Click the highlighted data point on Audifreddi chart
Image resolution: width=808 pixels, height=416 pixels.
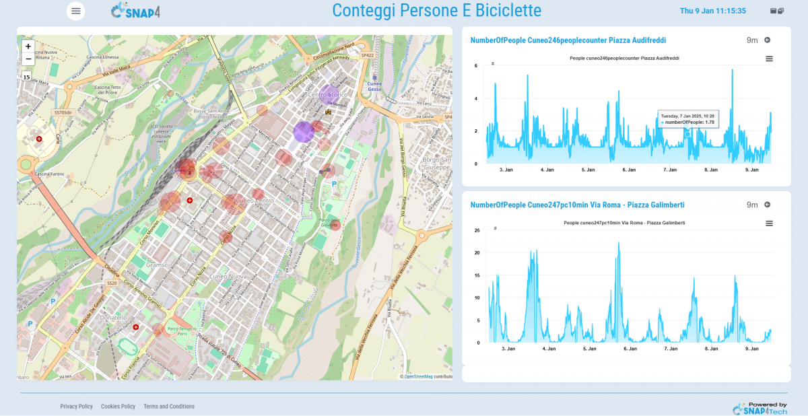pyautogui.click(x=687, y=134)
